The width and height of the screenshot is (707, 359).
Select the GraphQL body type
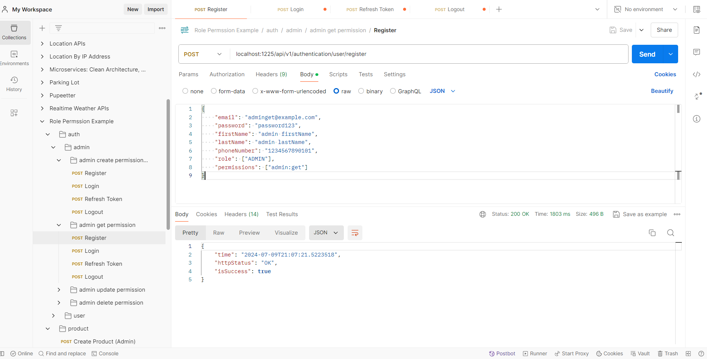[393, 91]
